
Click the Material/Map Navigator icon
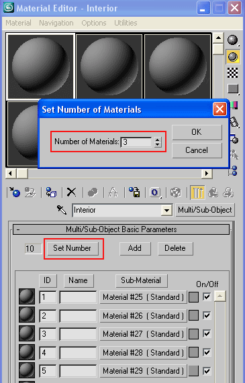pyautogui.click(x=233, y=170)
